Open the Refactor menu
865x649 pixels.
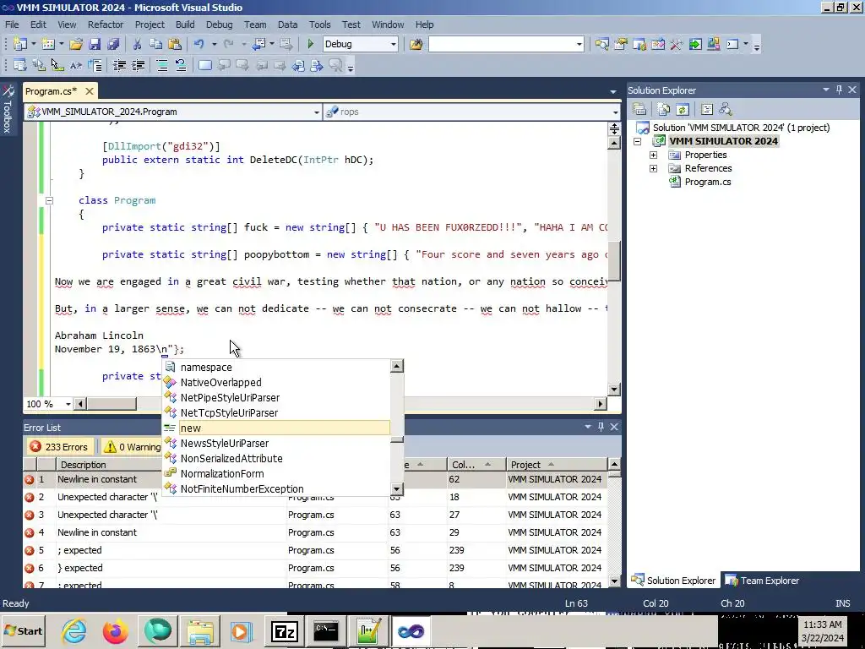[106, 25]
